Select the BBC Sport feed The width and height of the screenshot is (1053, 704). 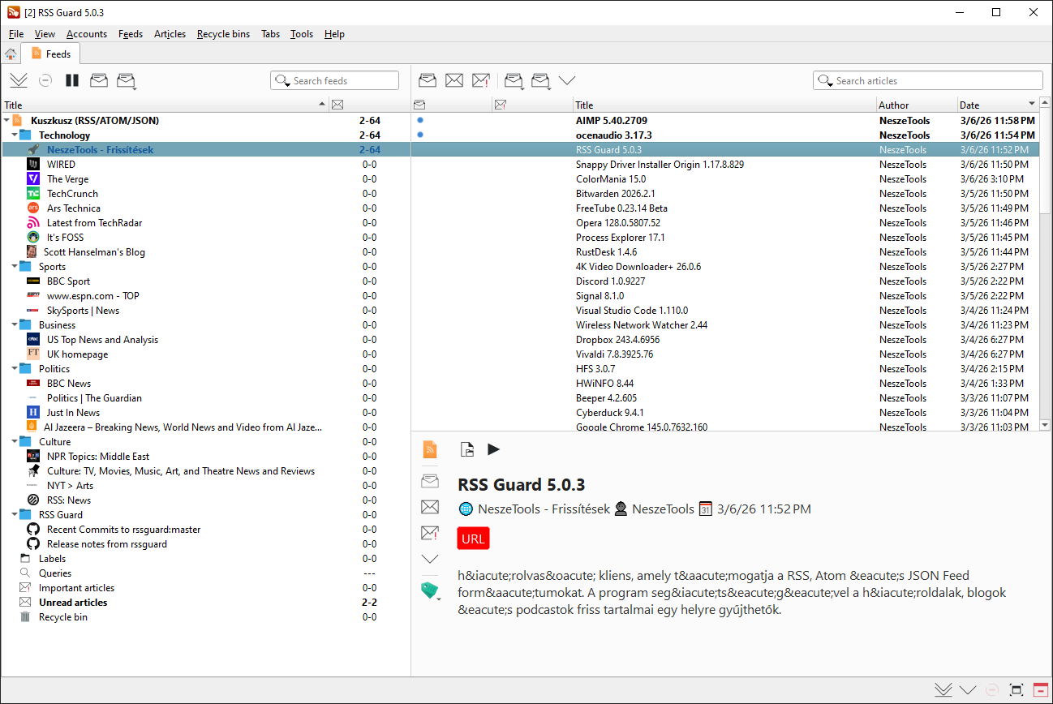68,281
